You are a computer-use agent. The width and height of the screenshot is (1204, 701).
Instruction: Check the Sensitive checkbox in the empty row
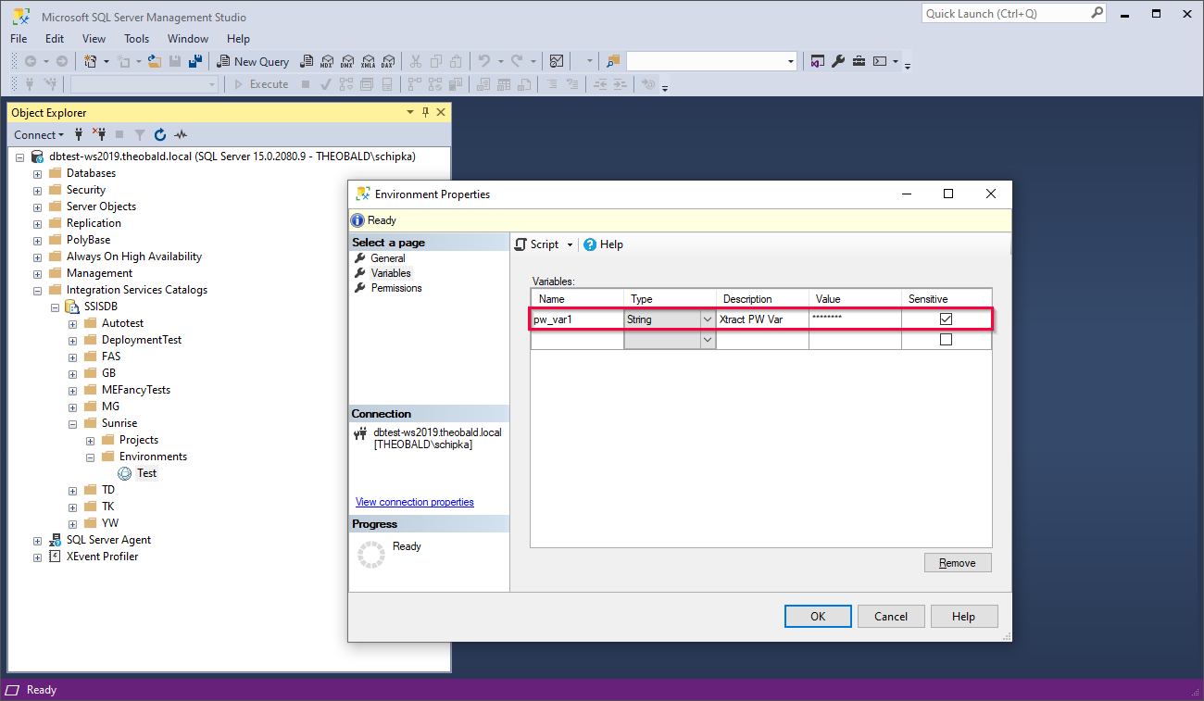pos(946,340)
